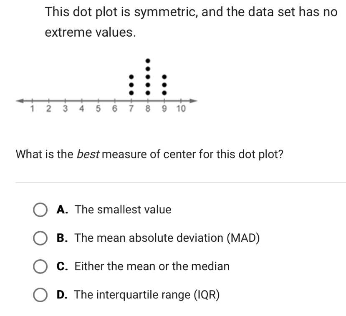
Task: Click the top dot in the 9 column
Action: [164, 77]
